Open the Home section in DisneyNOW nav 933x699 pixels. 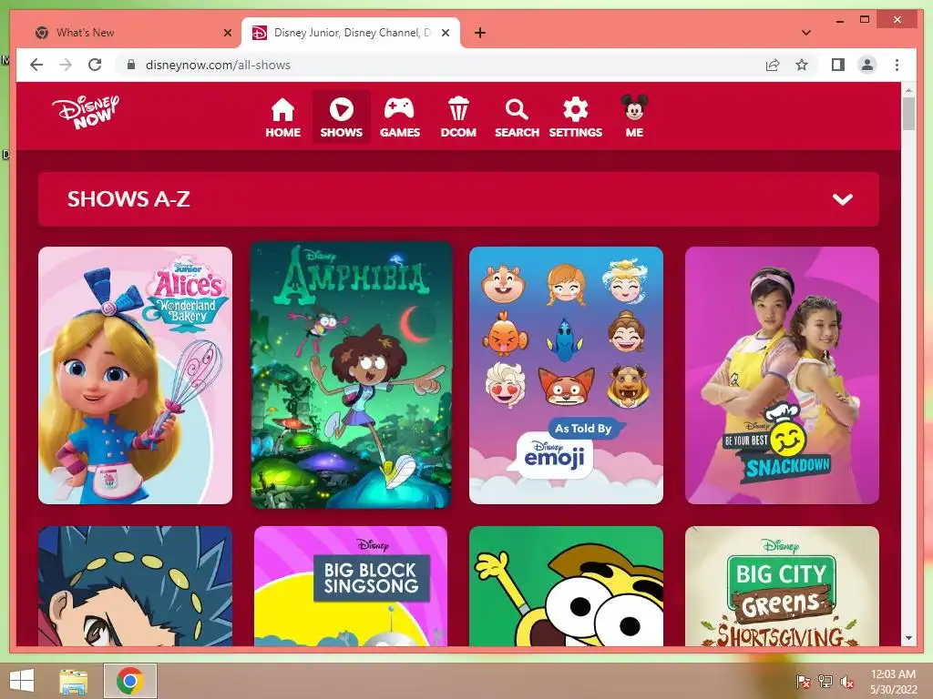click(282, 117)
